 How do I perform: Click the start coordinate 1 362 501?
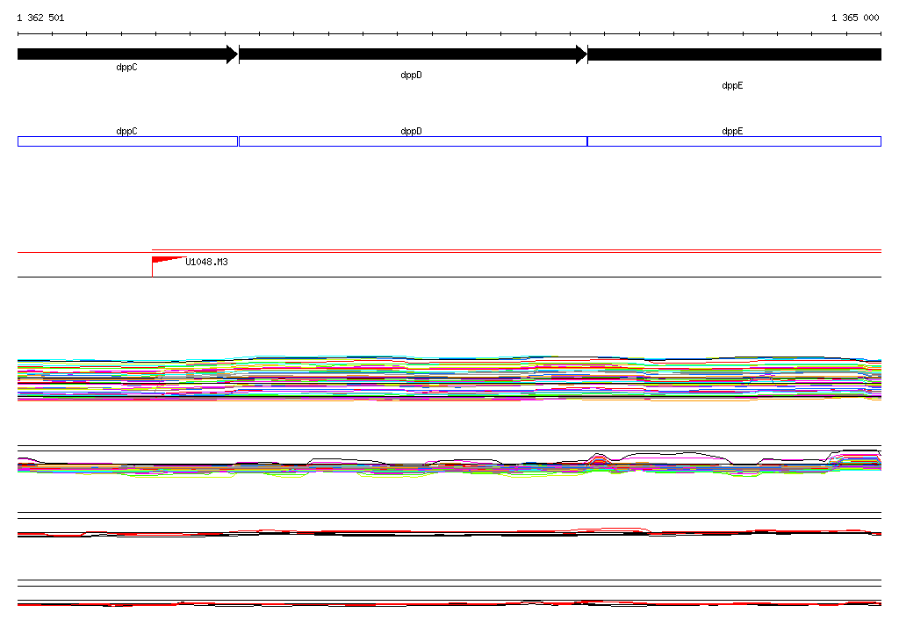pos(40,18)
